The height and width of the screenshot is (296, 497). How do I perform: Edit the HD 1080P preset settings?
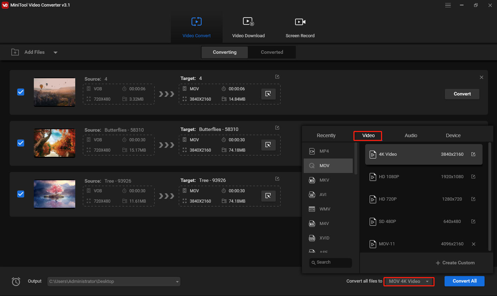coord(473,177)
